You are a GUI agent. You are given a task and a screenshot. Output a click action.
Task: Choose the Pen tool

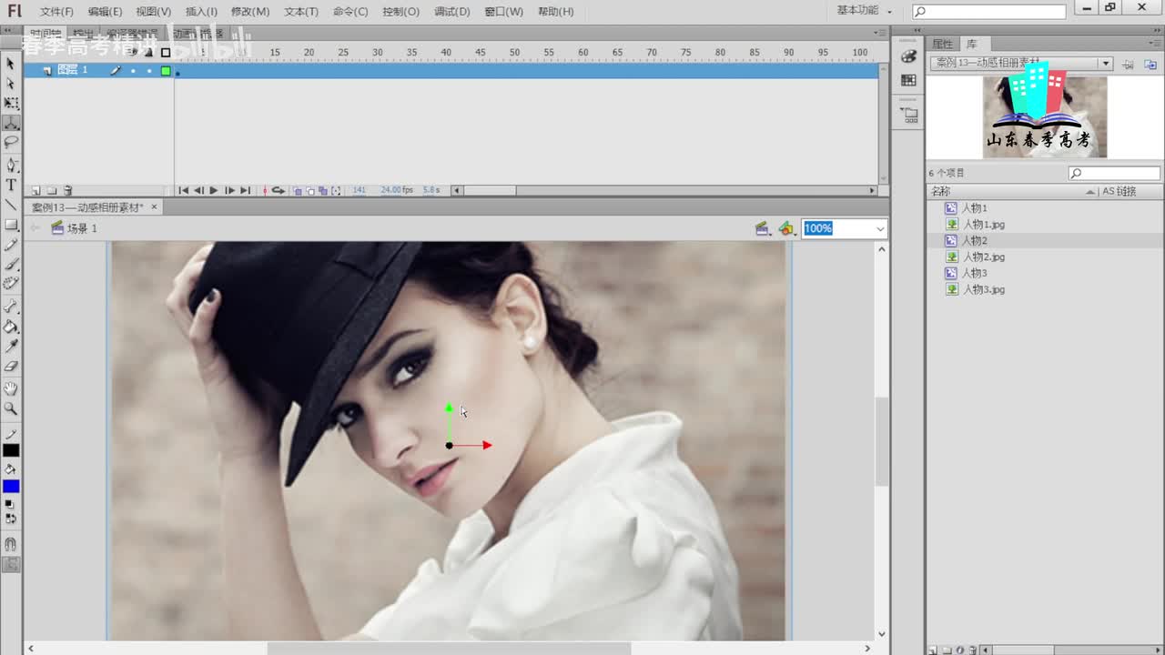tap(11, 165)
